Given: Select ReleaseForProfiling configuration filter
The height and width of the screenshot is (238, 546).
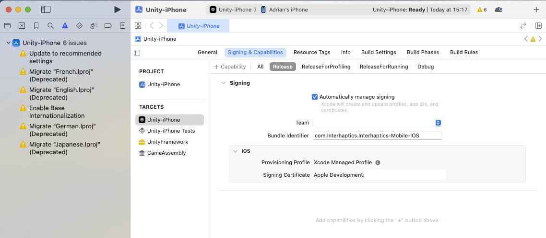Looking at the screenshot, I should (x=326, y=67).
